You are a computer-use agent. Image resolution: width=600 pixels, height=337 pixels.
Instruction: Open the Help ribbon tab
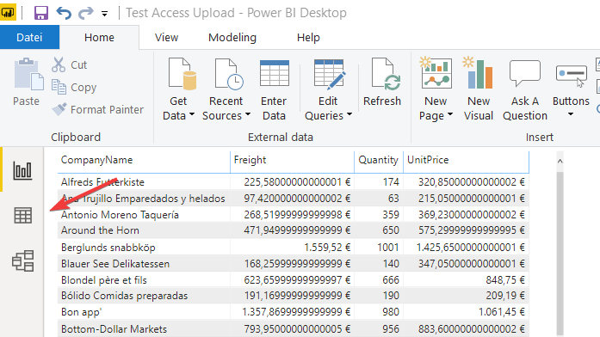pyautogui.click(x=308, y=38)
